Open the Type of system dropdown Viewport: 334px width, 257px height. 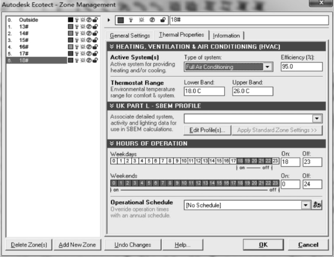click(x=267, y=67)
